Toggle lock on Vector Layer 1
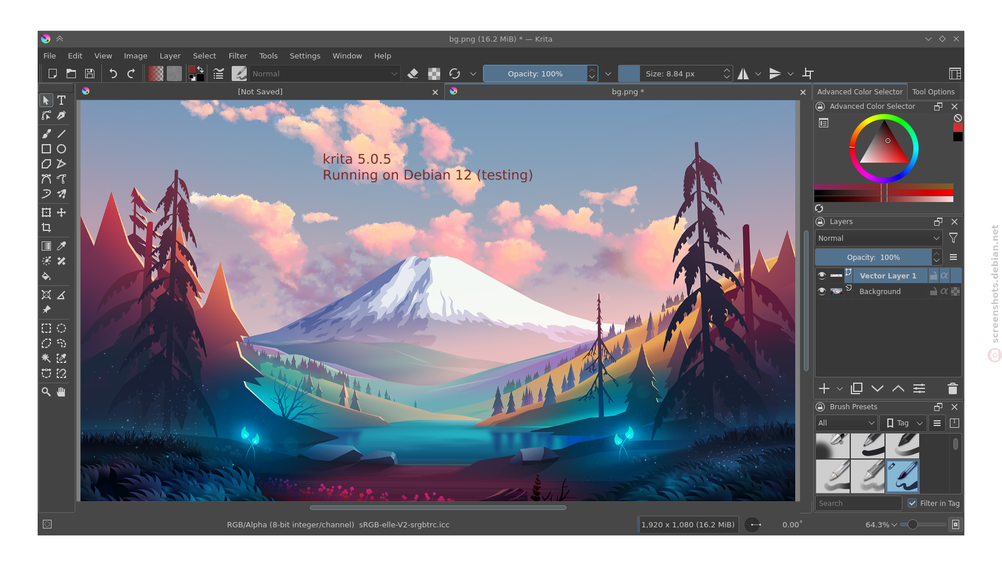Image resolution: width=1002 pixels, height=580 pixels. [934, 276]
